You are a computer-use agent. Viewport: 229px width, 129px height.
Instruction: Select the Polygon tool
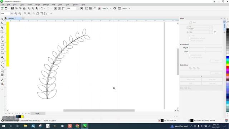coord(2,53)
